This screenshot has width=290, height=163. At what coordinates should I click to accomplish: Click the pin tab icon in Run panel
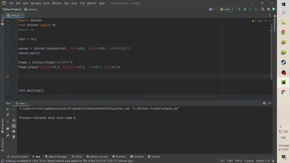click(x=8, y=136)
